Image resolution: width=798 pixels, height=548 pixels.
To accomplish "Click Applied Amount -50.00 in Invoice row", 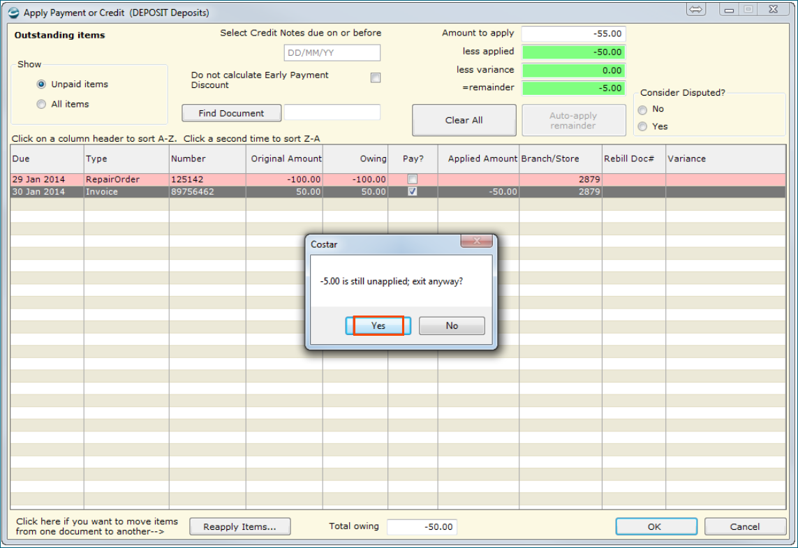I will 478,191.
